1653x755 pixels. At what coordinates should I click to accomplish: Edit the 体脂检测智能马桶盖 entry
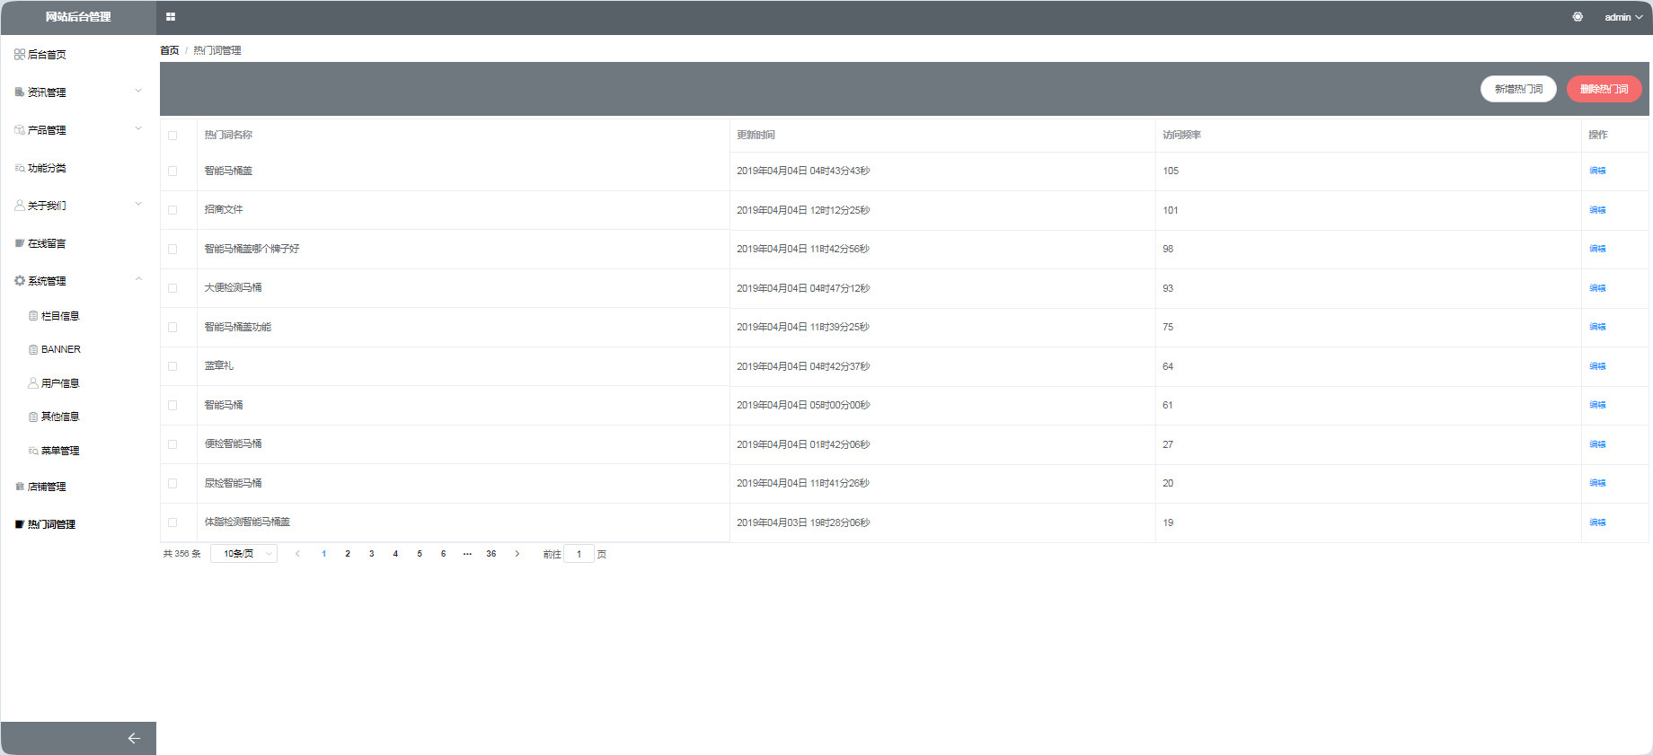pos(1597,522)
